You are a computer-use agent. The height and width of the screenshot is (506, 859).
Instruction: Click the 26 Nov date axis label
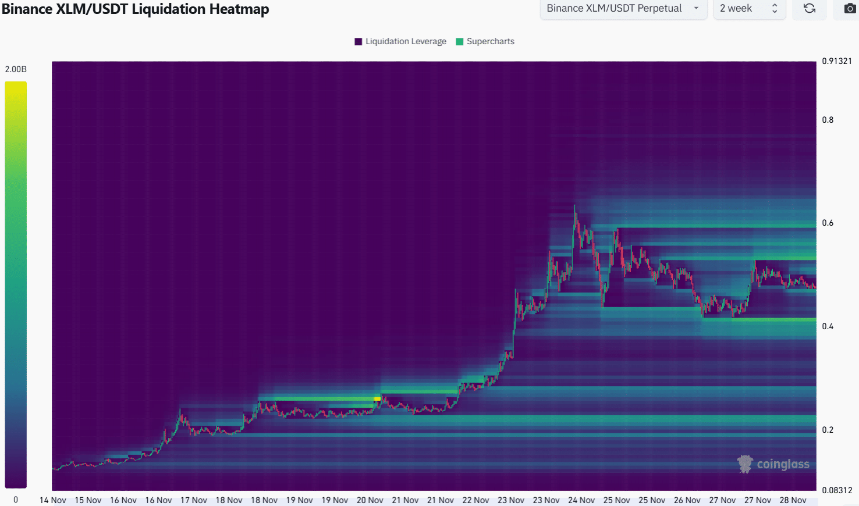(x=687, y=500)
